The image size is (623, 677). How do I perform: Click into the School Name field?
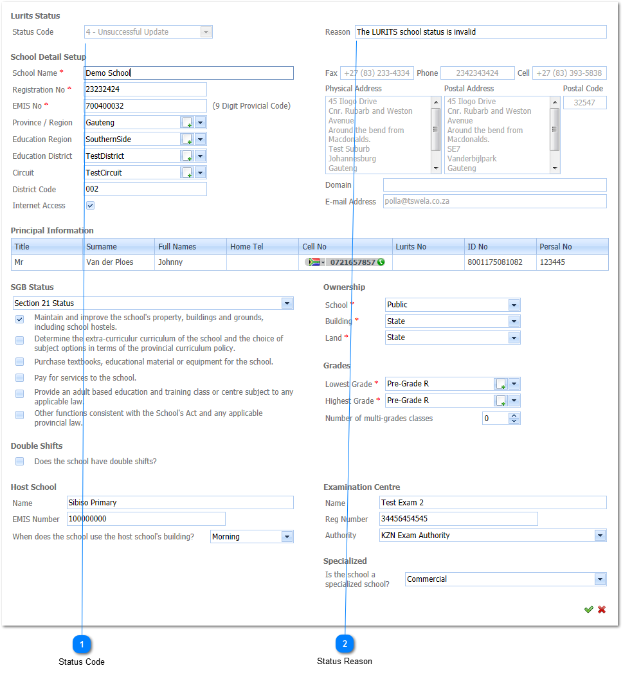click(188, 73)
